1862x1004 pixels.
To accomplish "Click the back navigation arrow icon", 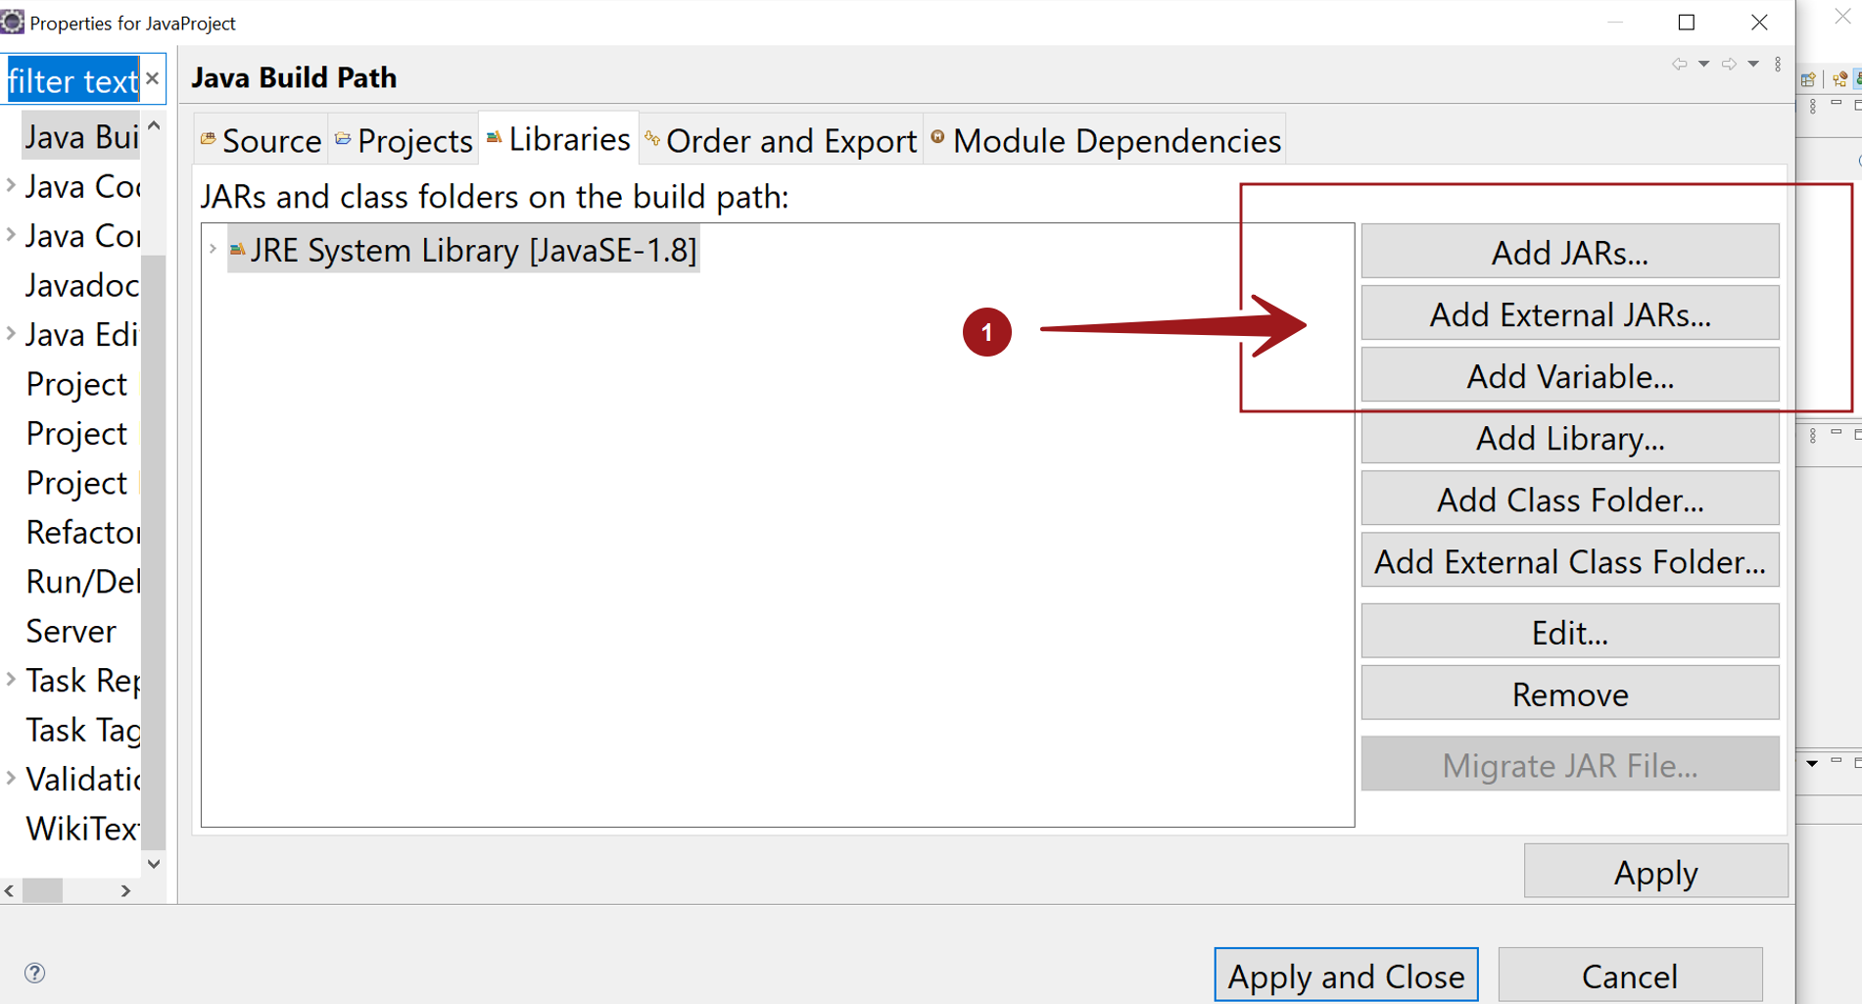I will point(1679,65).
